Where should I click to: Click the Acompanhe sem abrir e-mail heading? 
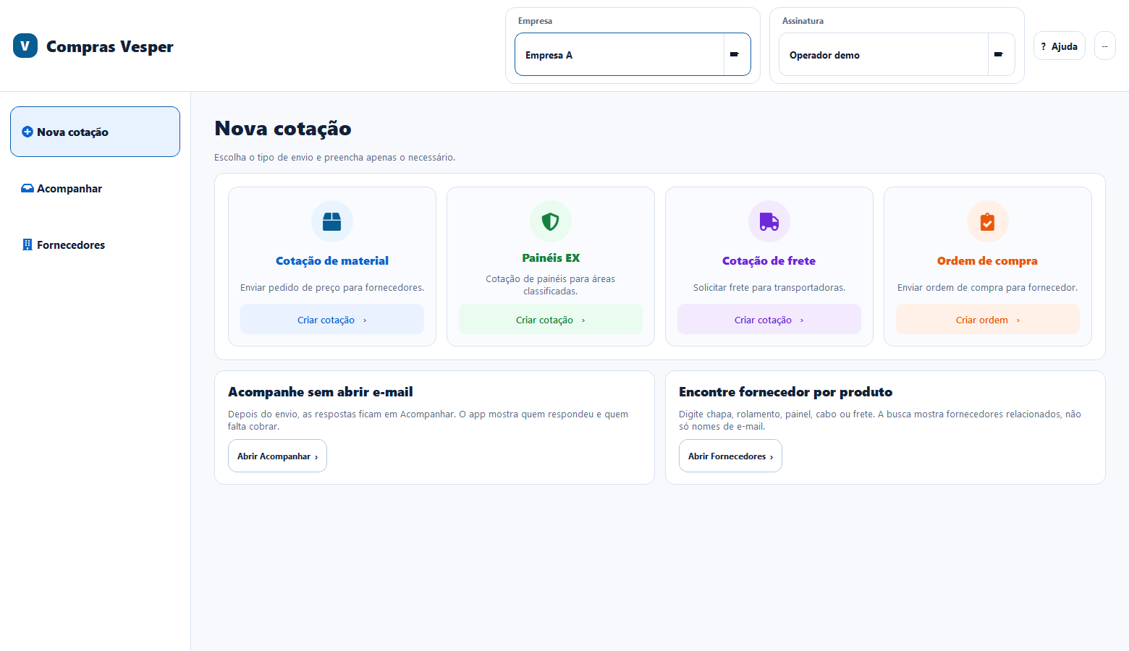321,391
